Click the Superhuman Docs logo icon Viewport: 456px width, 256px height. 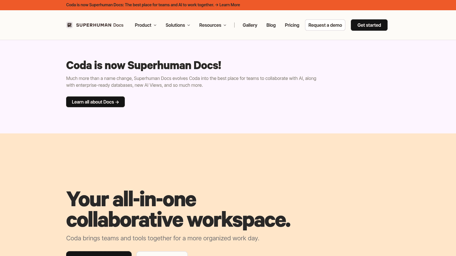click(x=70, y=25)
